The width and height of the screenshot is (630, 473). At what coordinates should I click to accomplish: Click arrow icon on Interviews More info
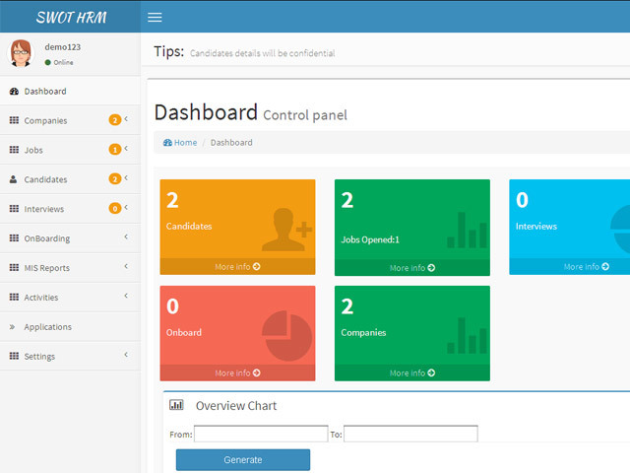click(605, 266)
